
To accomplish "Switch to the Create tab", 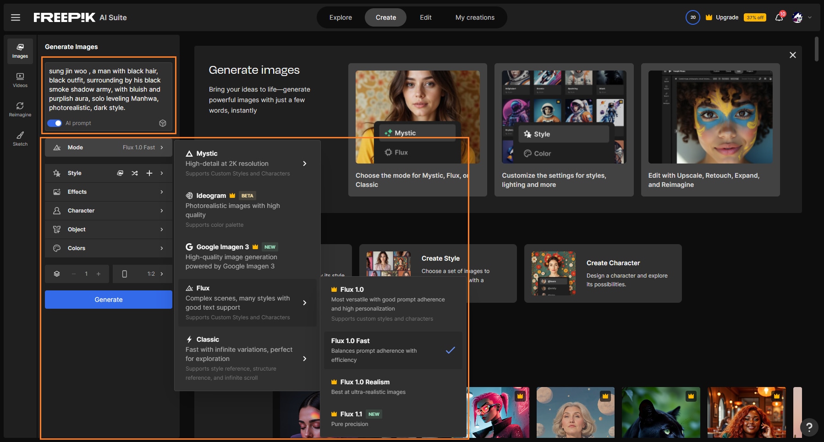I will (386, 17).
